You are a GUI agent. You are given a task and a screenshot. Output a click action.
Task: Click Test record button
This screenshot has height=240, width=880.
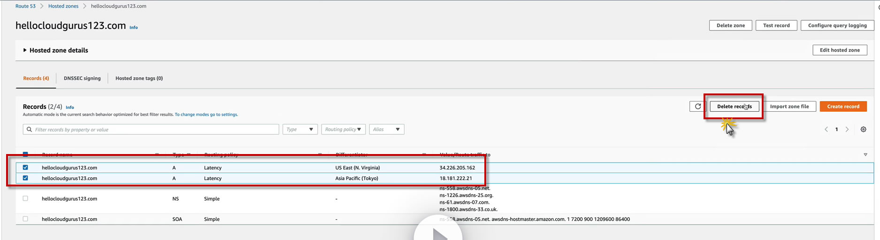point(776,25)
